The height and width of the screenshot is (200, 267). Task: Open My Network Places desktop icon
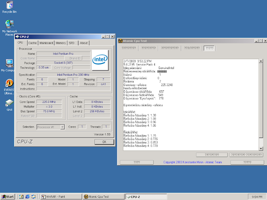click(x=10, y=28)
